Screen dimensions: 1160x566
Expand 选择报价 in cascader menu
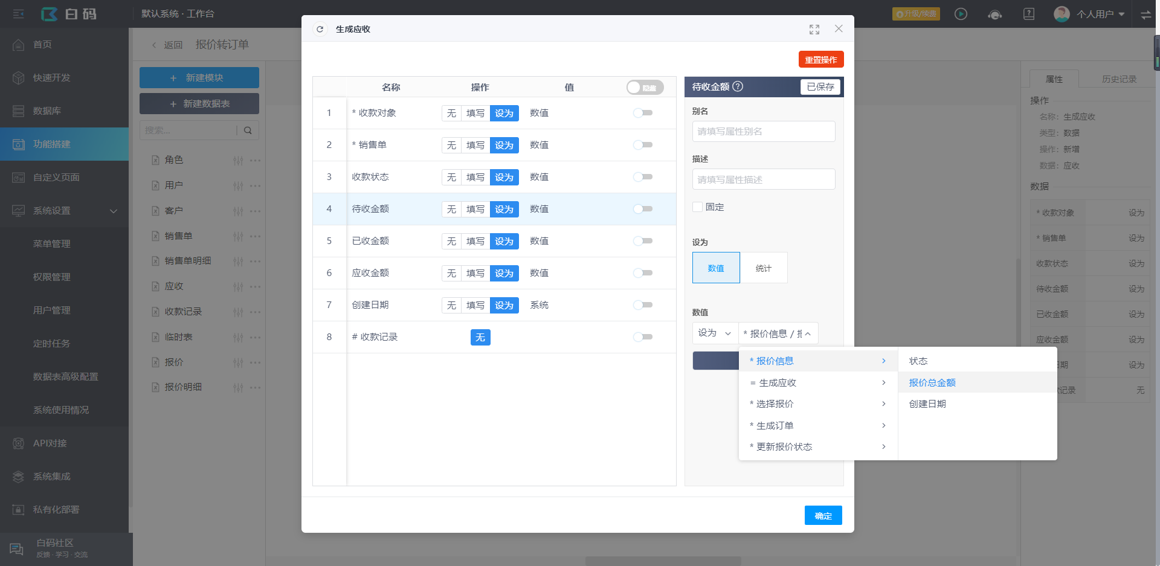coord(818,404)
